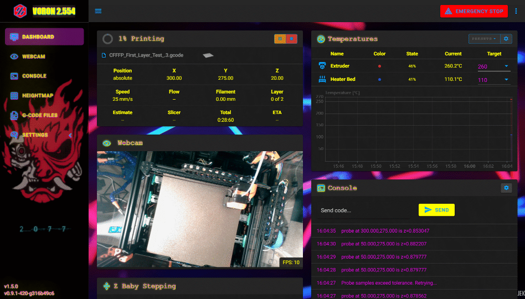
Task: Open G-Code Files page
Action: pyautogui.click(x=44, y=115)
